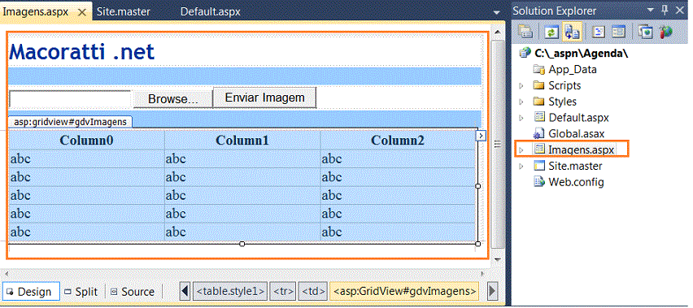Click the designer vertical scrollbar thumb
This screenshot has height=308, width=693.
498,143
